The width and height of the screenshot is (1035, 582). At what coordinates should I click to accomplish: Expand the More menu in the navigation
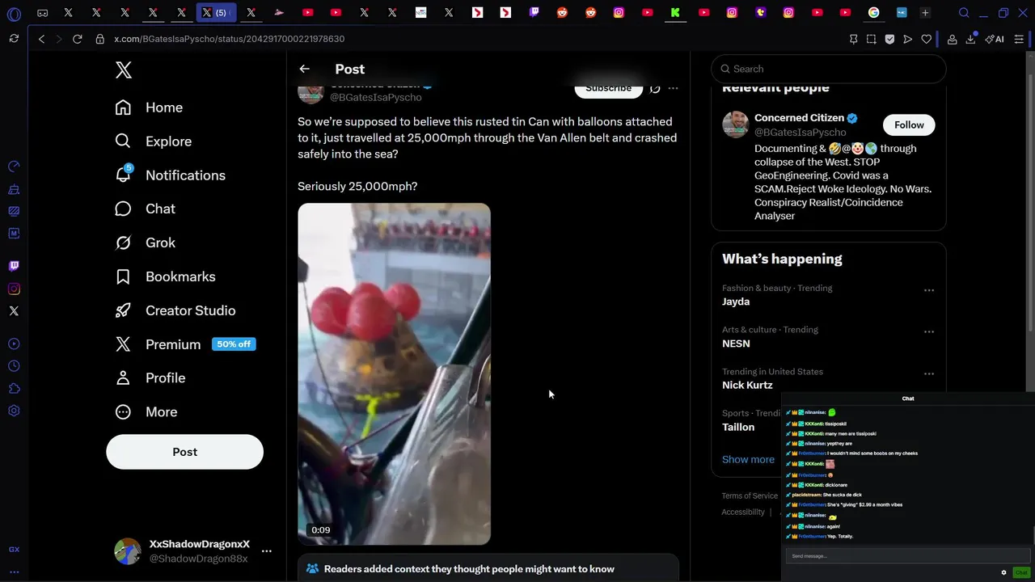tap(146, 412)
